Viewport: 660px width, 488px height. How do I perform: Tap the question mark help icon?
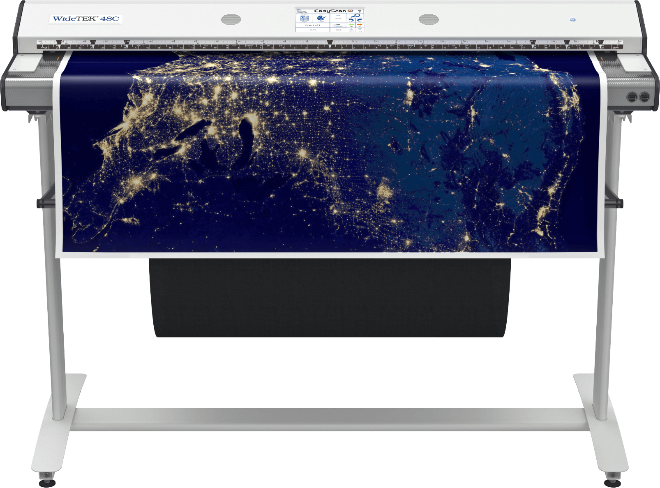(360, 11)
